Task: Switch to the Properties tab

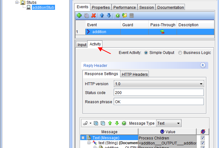Action: pos(101,7)
